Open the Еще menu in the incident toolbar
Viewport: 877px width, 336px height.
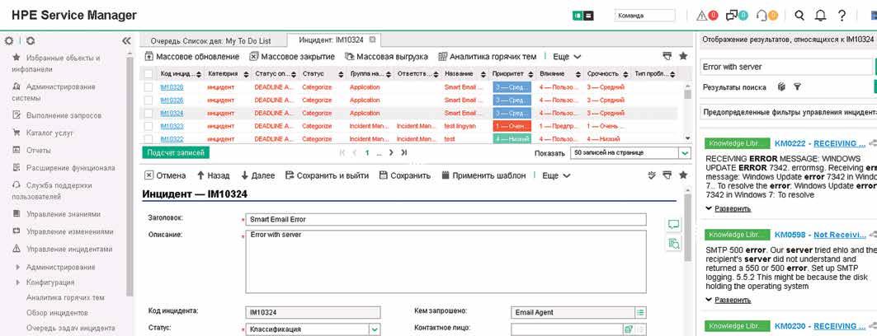(x=556, y=175)
